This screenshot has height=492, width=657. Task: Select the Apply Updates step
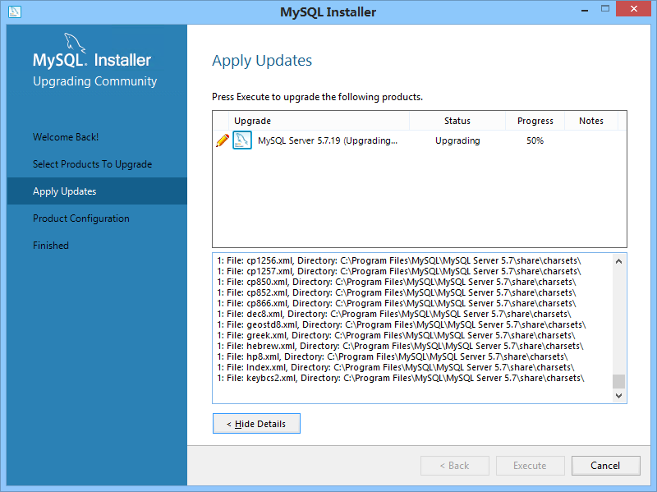[x=97, y=191]
